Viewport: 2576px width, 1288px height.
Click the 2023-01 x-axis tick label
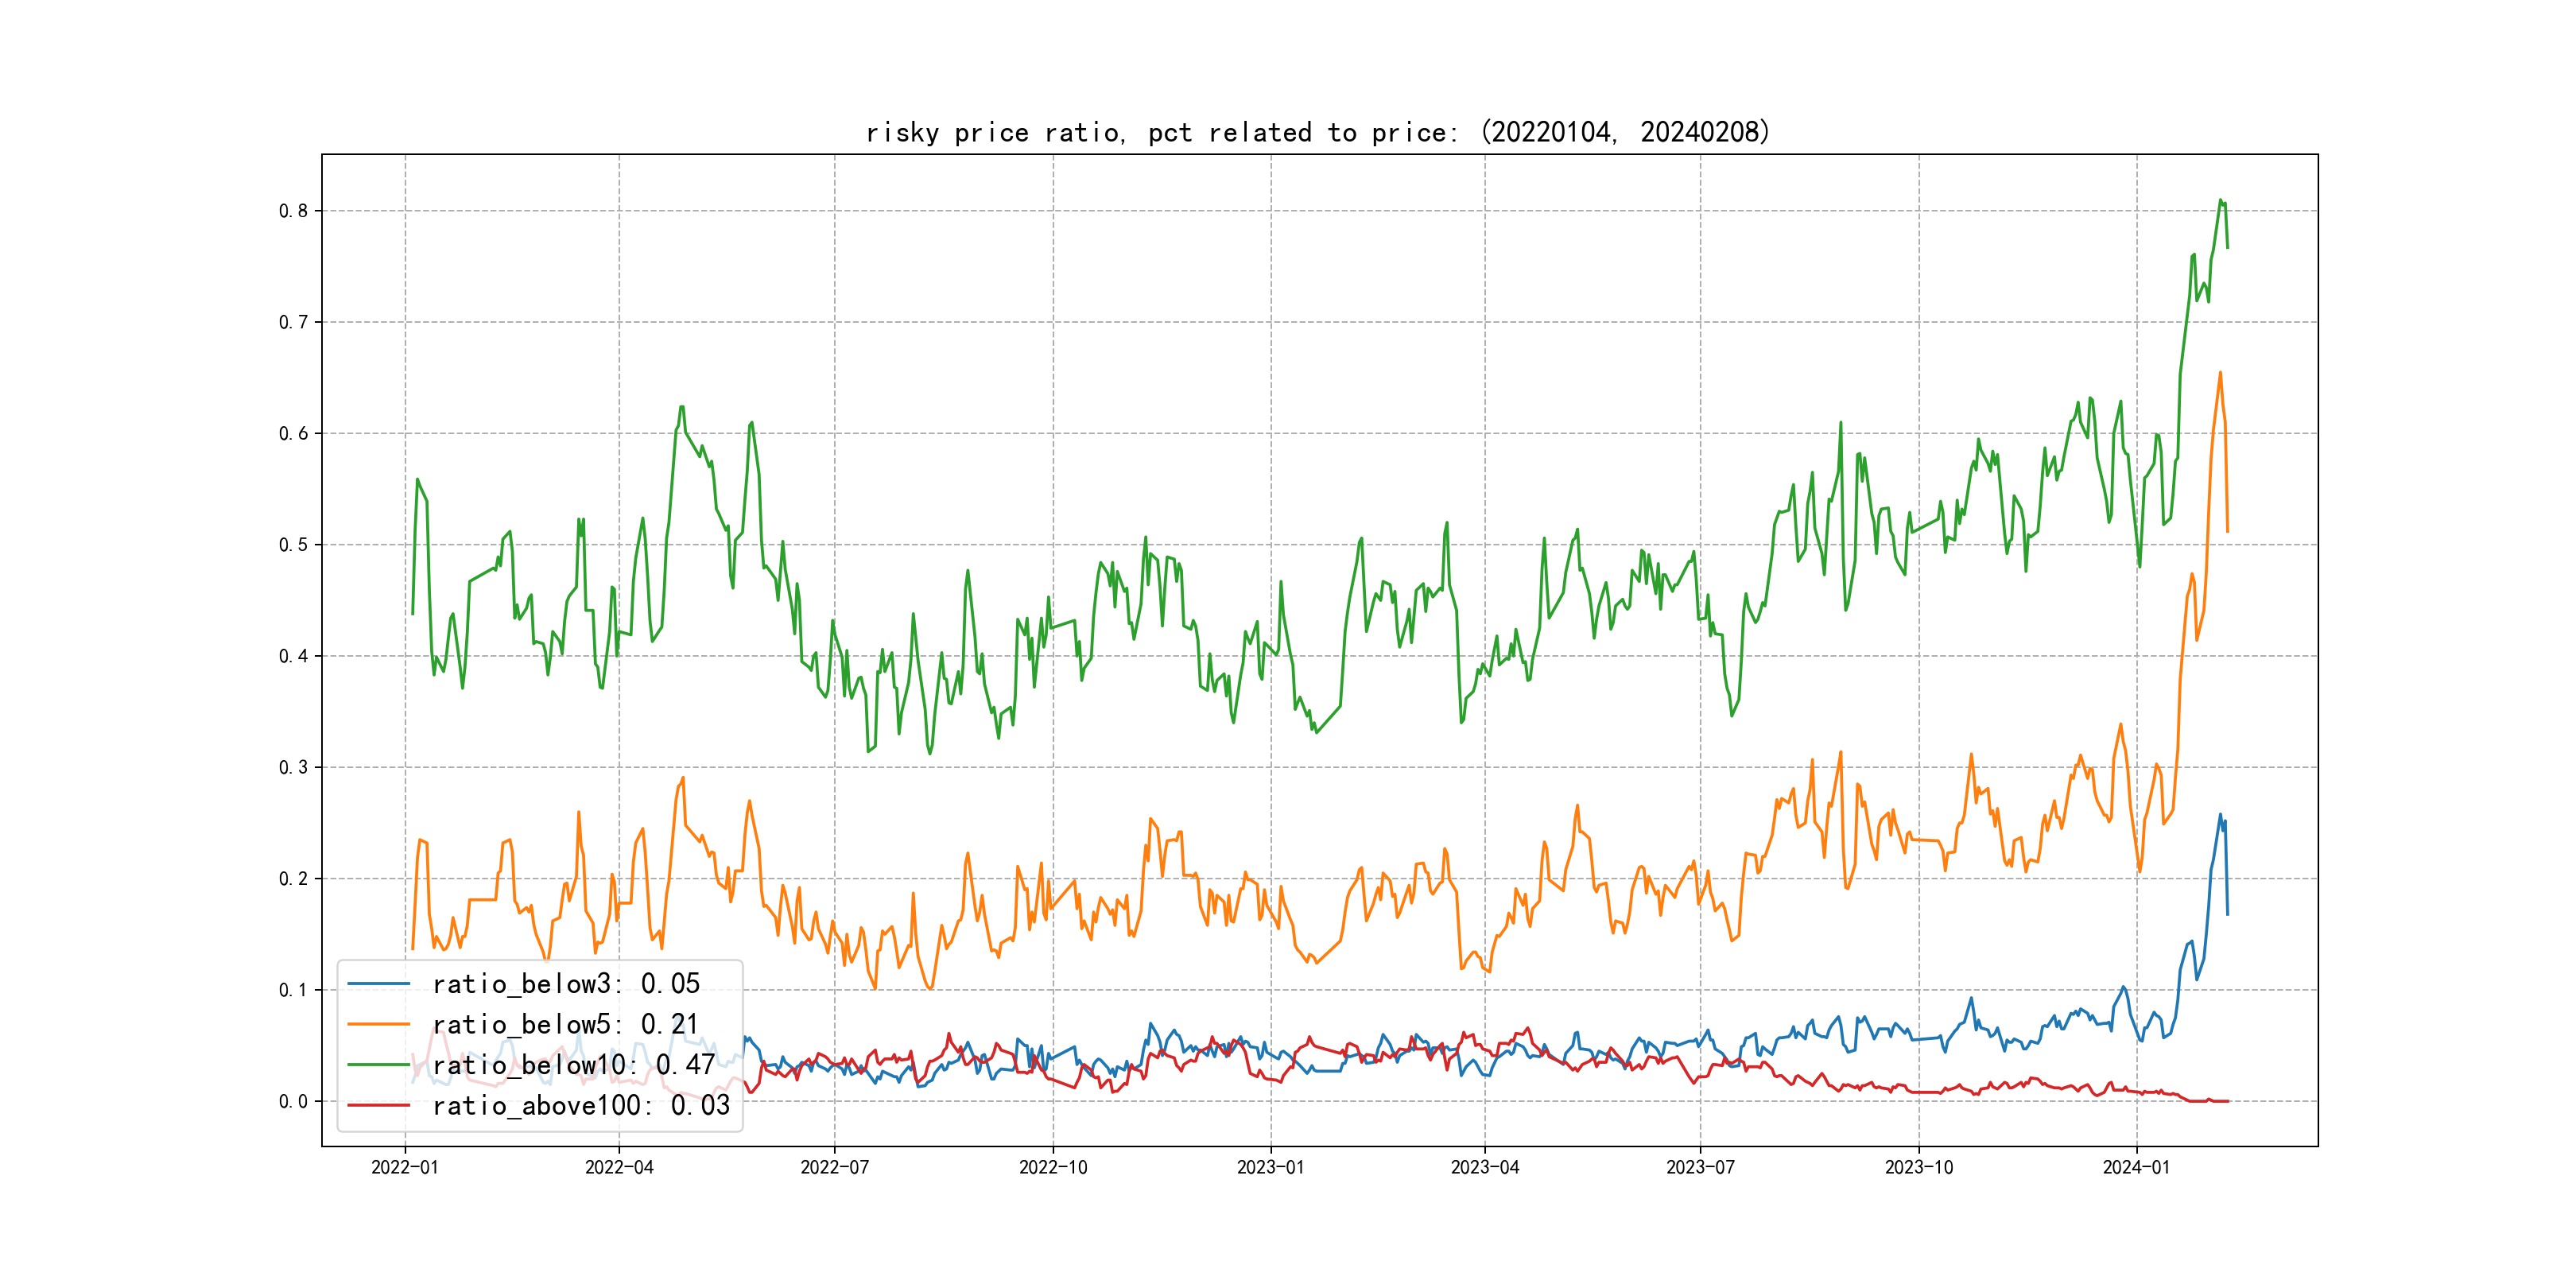[x=1270, y=1168]
